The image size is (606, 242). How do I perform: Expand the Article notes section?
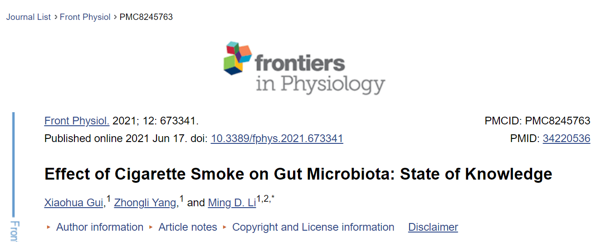coord(188,227)
